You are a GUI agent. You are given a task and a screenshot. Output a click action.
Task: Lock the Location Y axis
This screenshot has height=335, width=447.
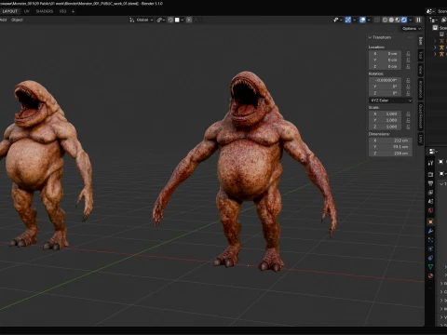[x=408, y=60]
